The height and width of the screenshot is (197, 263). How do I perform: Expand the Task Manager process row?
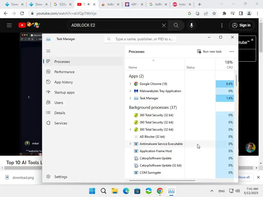point(130,98)
